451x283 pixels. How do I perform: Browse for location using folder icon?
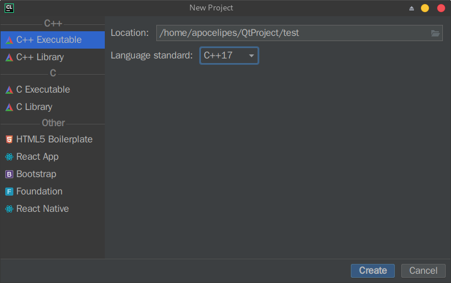[435, 33]
